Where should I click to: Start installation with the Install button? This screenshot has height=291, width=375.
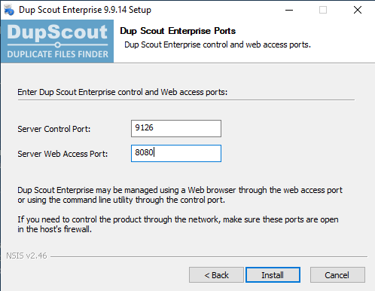(273, 275)
